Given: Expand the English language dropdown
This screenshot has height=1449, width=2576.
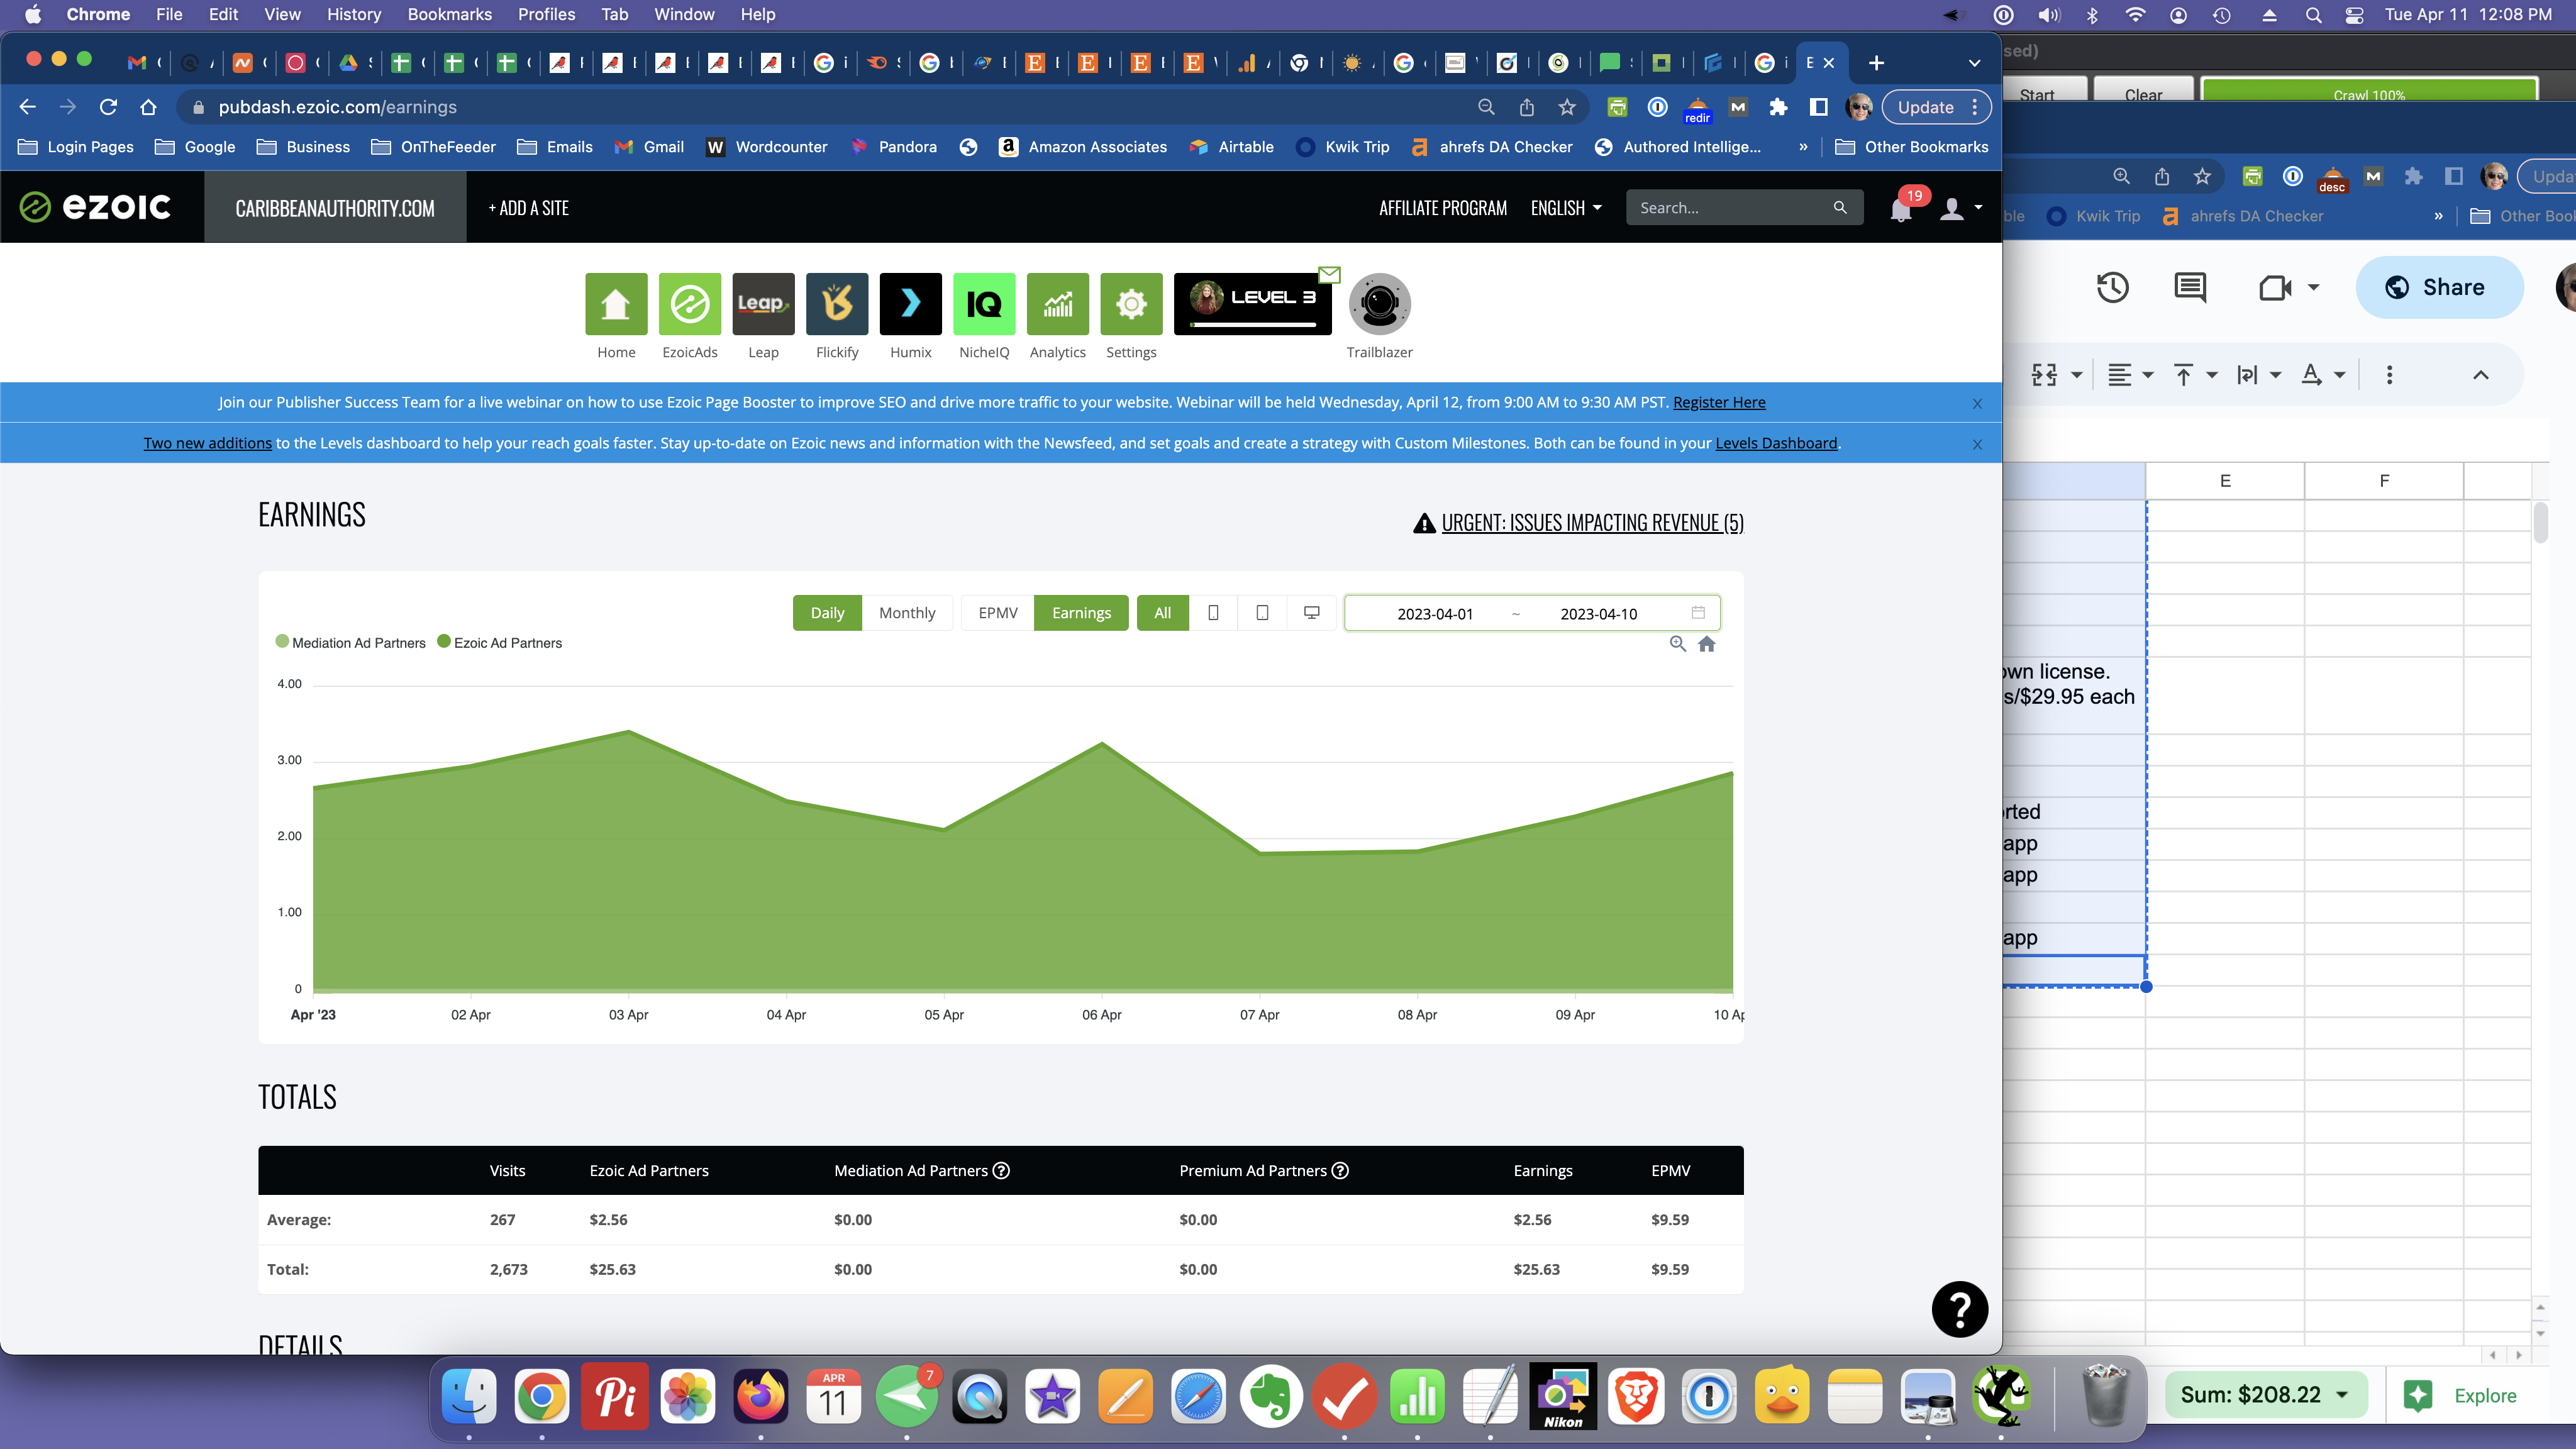Looking at the screenshot, I should tap(1566, 208).
